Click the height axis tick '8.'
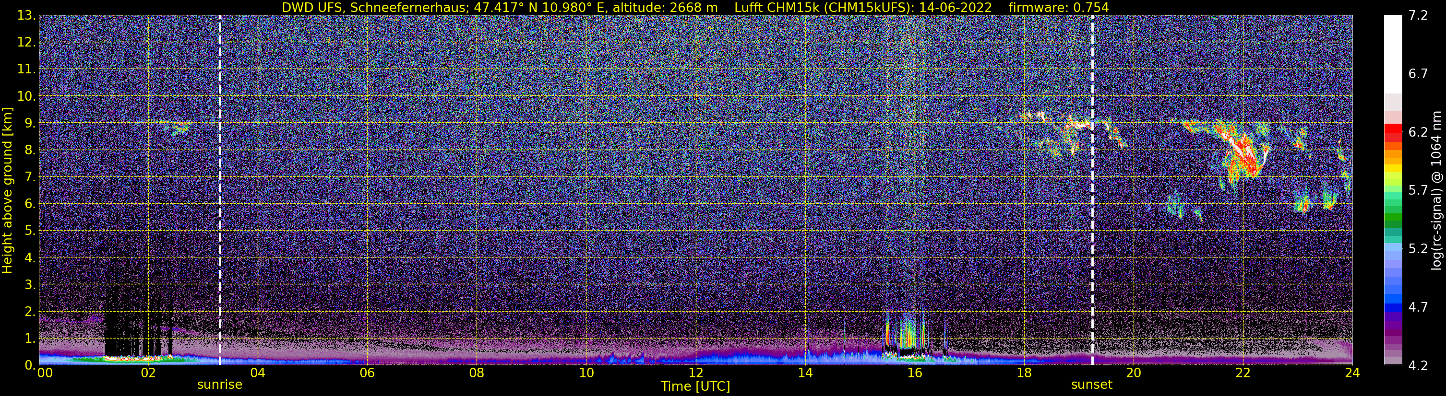Image resolution: width=1446 pixels, height=396 pixels. 30,151
